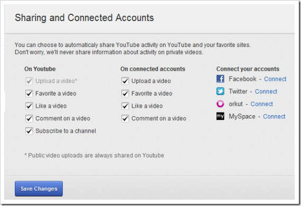Click the orkut circle icon
This screenshot has height=206, width=301.
point(220,104)
